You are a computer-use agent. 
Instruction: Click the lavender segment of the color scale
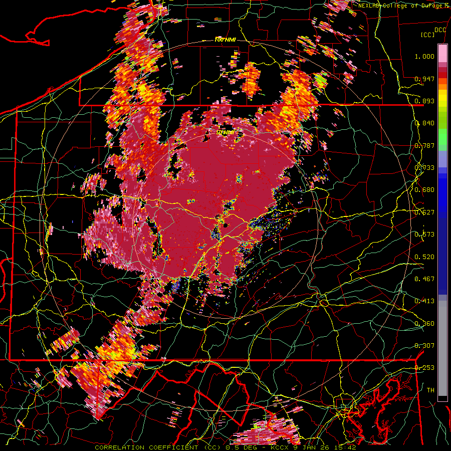[442, 159]
